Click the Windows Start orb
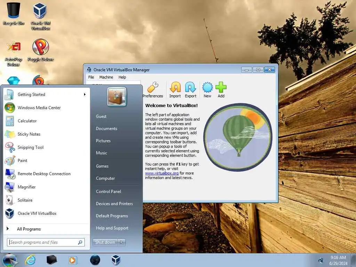Image resolution: width=356 pixels, height=267 pixels. [x=9, y=260]
